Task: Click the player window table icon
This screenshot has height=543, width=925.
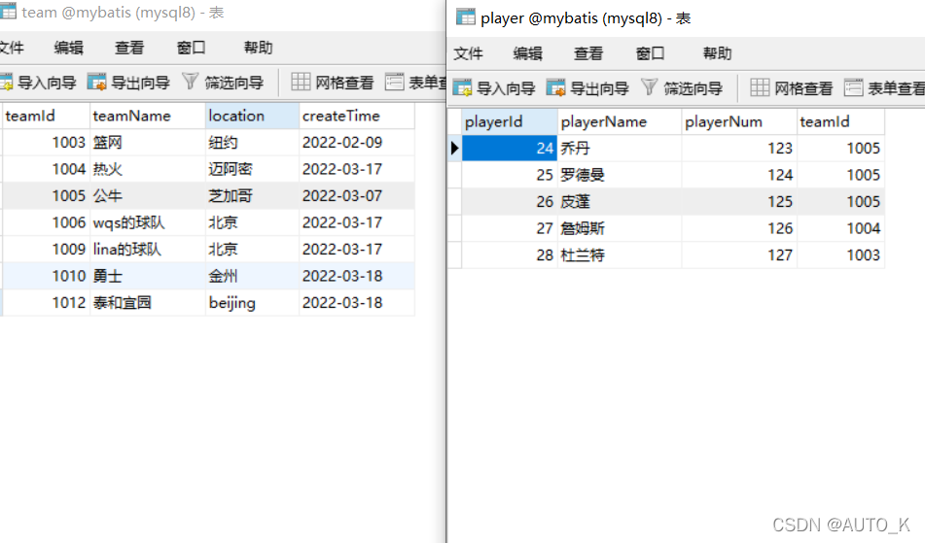Action: pos(466,17)
